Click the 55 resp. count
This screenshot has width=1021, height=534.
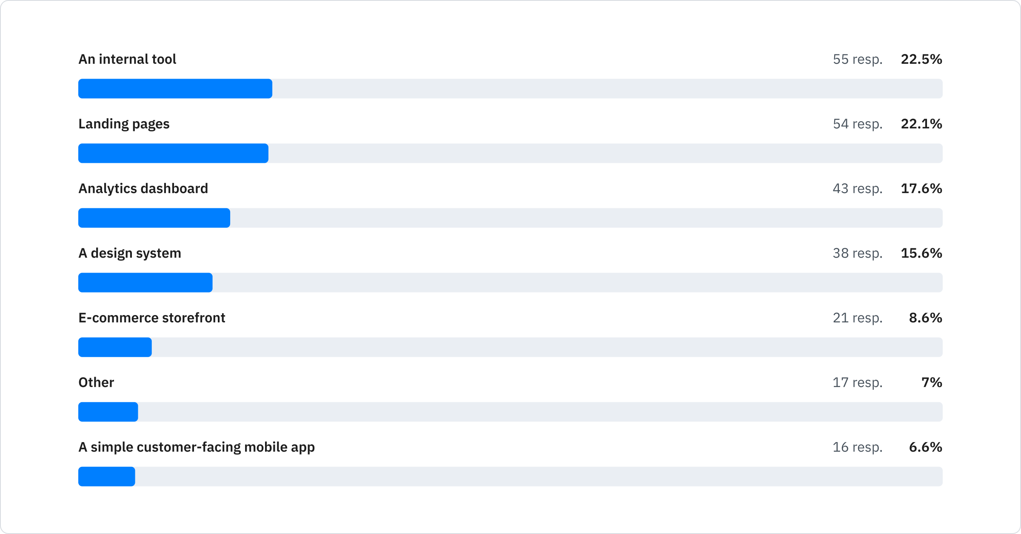coord(857,59)
